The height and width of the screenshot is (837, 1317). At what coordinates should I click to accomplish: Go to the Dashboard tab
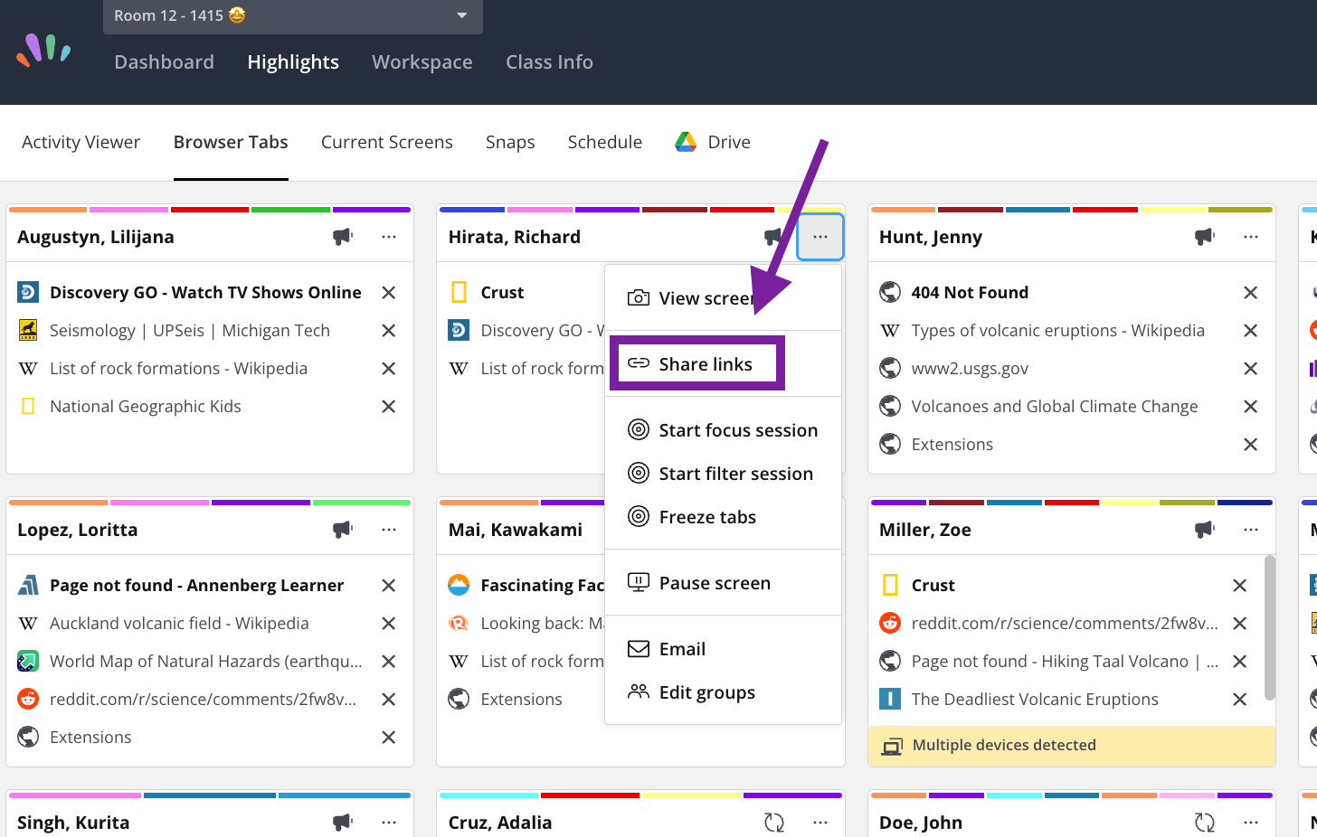click(x=164, y=62)
